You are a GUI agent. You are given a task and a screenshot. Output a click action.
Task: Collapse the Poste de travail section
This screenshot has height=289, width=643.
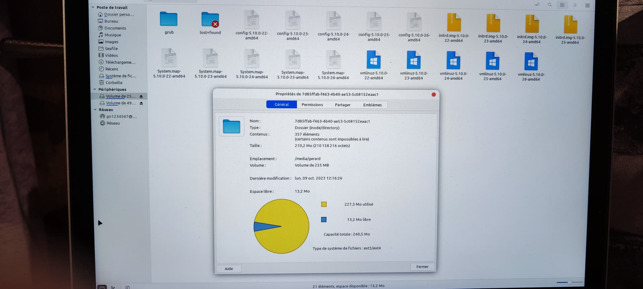93,7
